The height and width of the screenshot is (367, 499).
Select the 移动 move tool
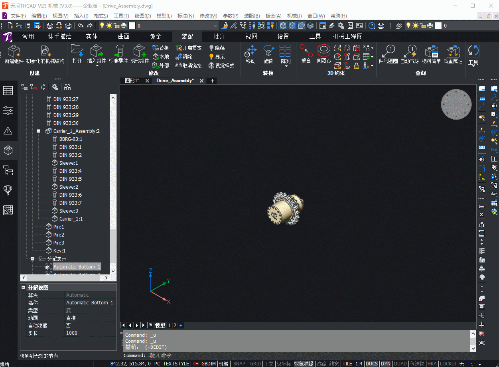pyautogui.click(x=250, y=55)
